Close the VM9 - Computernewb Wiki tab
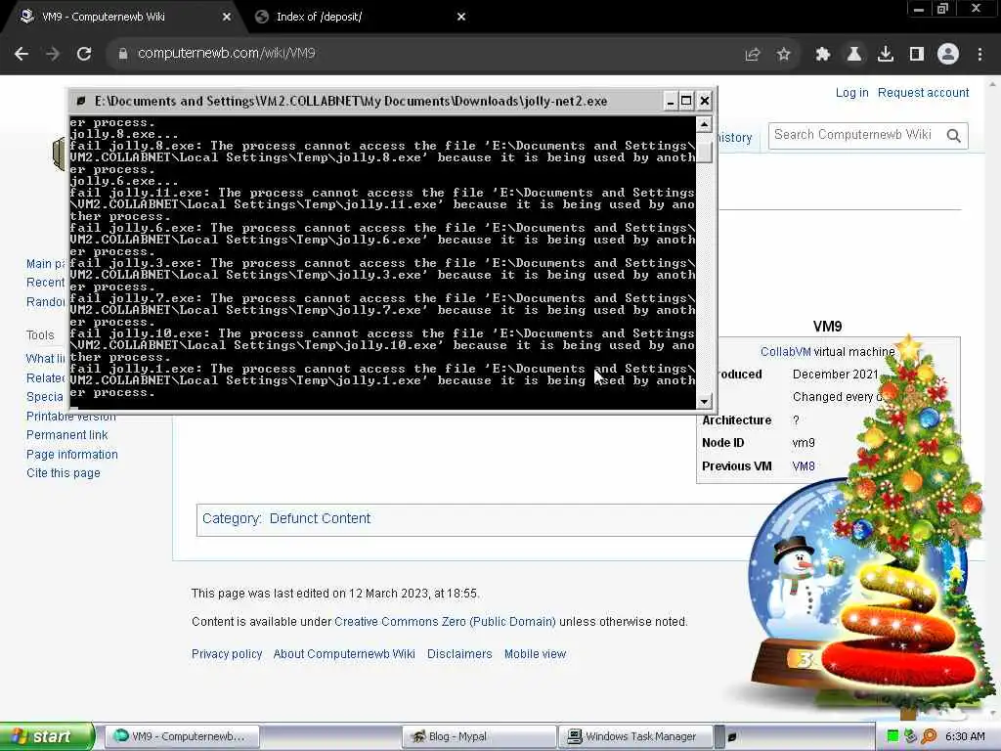1001x751 pixels. click(x=227, y=18)
